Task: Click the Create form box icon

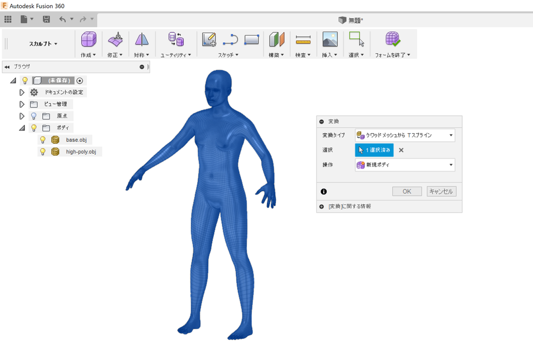Action: tap(89, 40)
